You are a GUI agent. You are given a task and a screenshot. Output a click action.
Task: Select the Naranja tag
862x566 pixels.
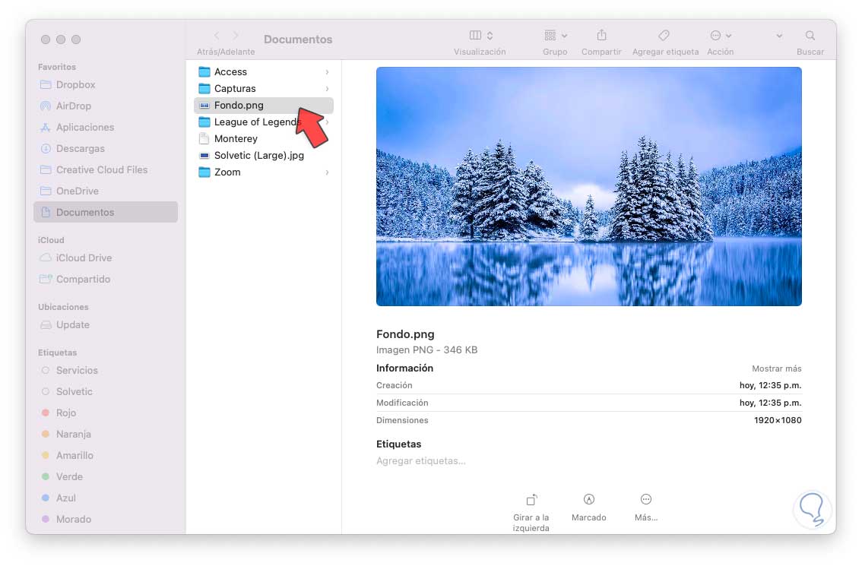click(106, 434)
